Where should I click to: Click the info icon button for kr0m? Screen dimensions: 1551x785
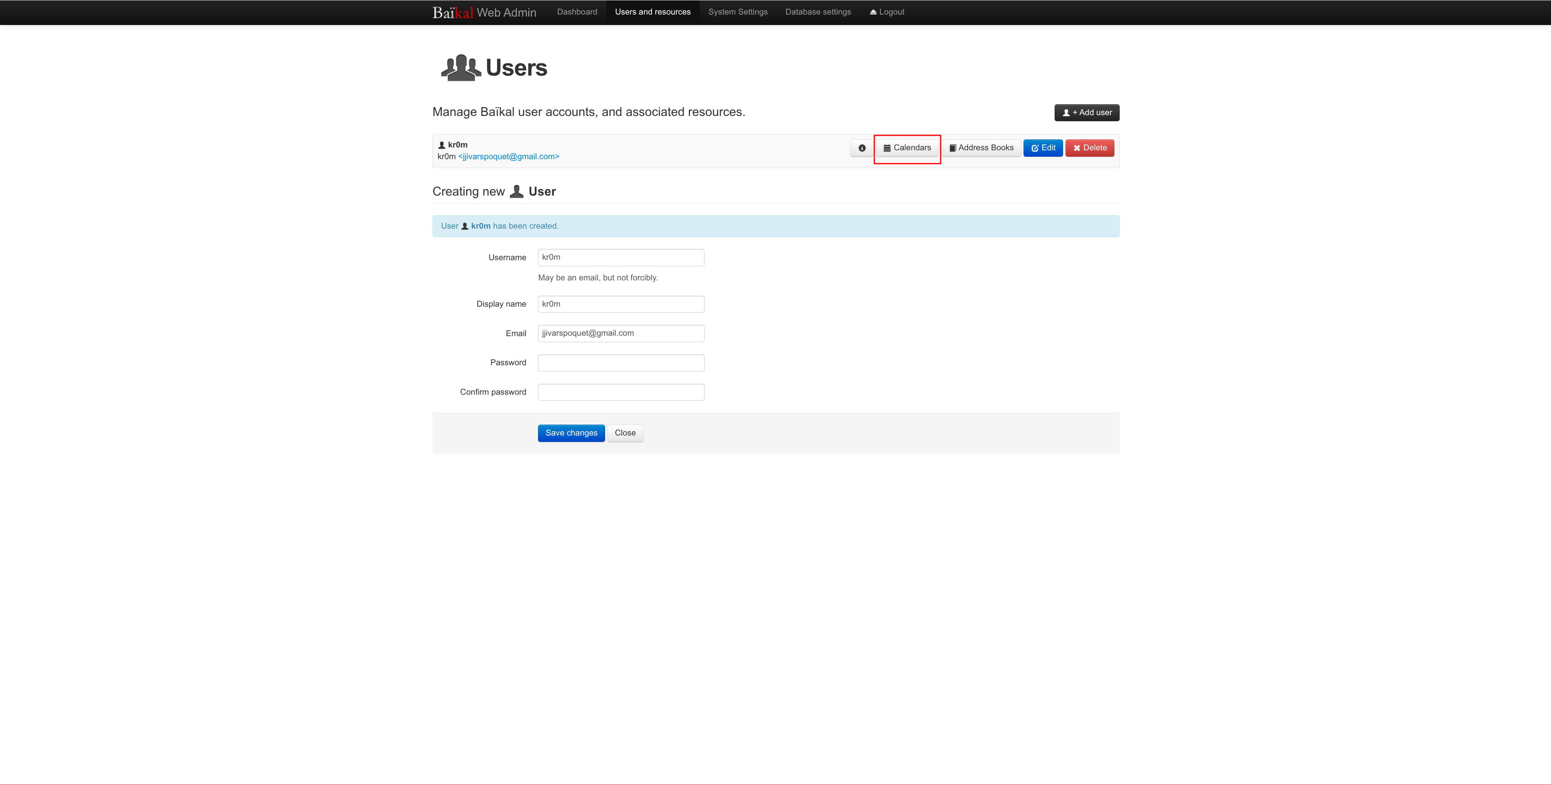tap(862, 148)
